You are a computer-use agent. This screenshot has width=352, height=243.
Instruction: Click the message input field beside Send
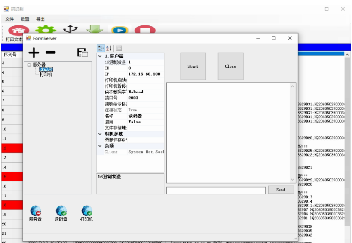point(216,190)
